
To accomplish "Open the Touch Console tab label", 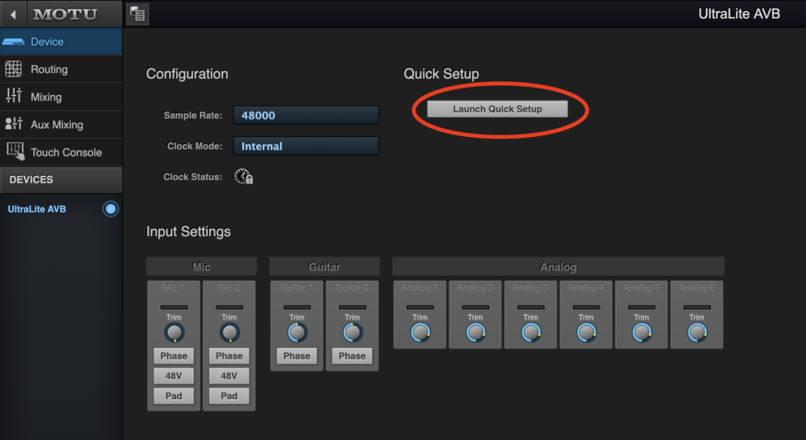I will click(66, 152).
